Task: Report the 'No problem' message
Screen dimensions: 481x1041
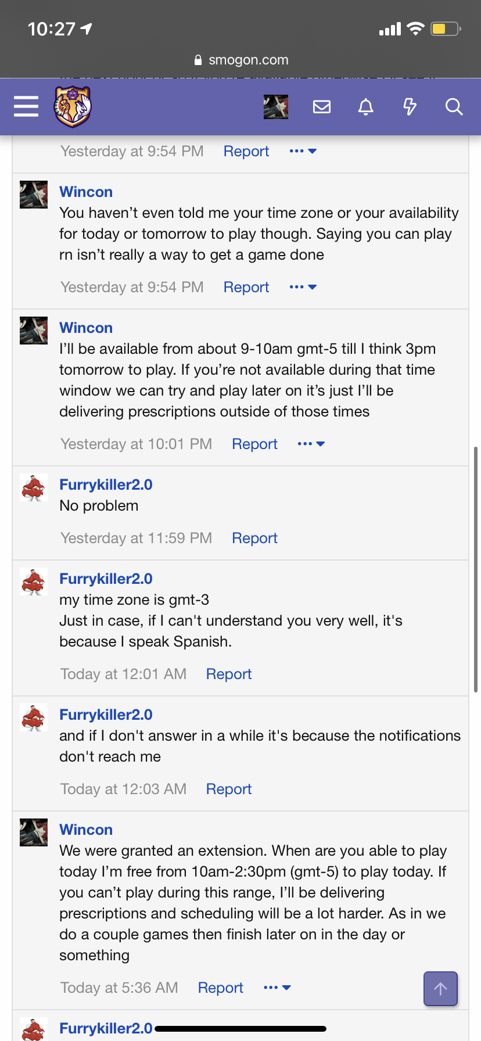Action: coord(254,538)
